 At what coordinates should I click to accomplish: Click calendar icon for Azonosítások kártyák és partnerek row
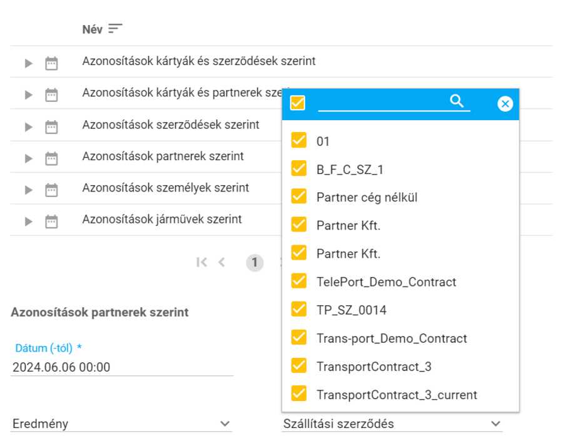(x=51, y=94)
